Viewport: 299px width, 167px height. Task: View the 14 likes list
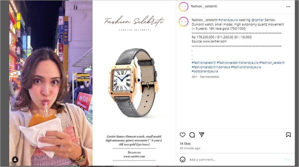(185, 144)
